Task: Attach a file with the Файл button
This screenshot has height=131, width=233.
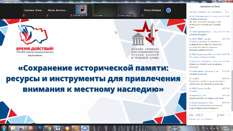Action: [x=221, y=115]
